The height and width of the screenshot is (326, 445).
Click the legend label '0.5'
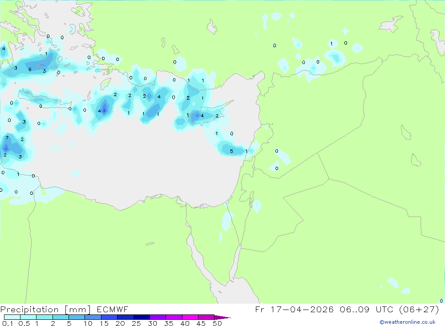(24, 323)
